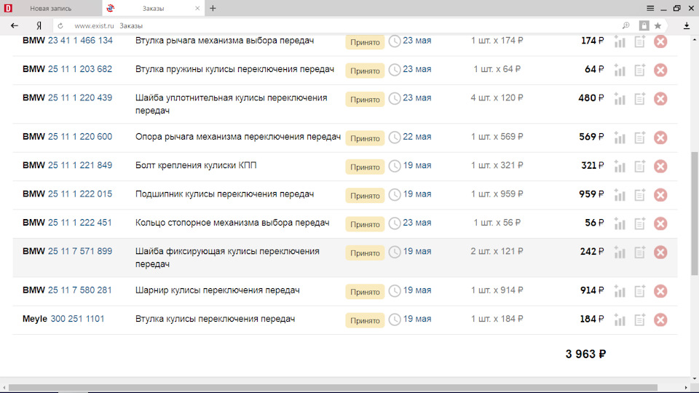The height and width of the screenshot is (393, 699).
Task: Open price chart icon for 25 11 1 222 015
Action: coord(620,195)
